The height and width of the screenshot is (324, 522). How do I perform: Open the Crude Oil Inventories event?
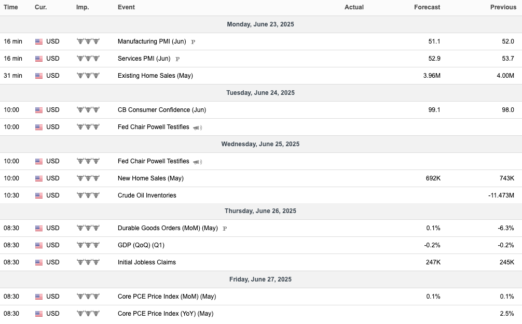[147, 195]
